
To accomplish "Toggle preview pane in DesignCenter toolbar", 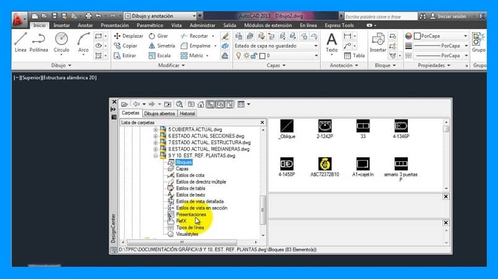I will click(220, 104).
